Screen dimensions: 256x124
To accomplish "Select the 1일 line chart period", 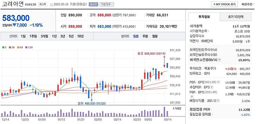I will [x=23, y=36].
